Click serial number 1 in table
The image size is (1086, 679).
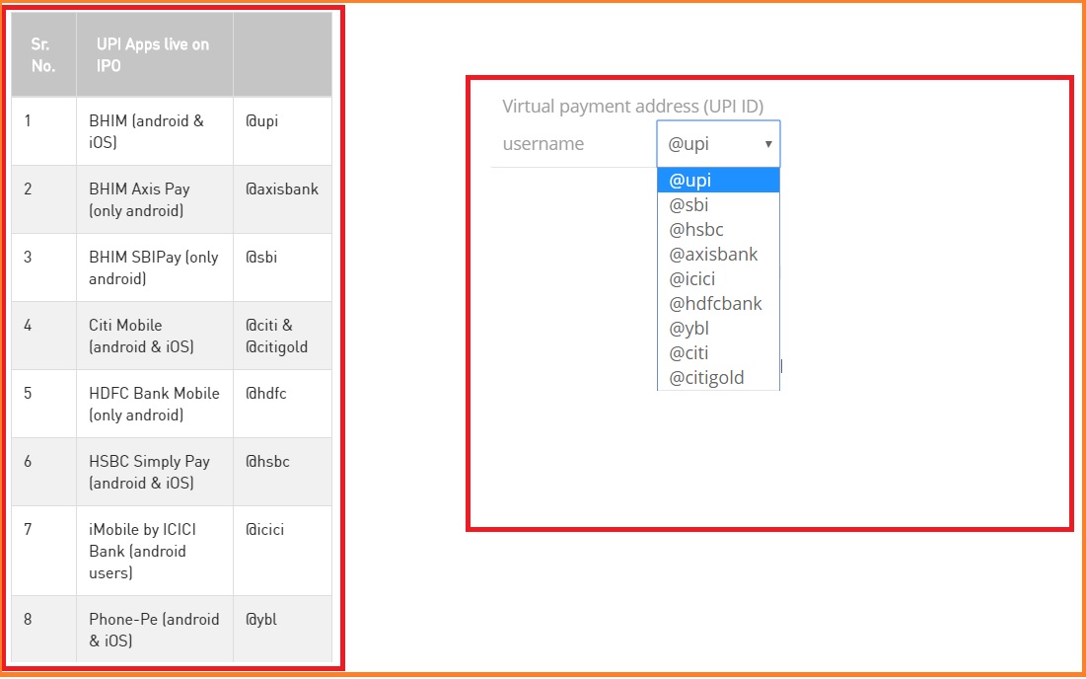(x=43, y=131)
